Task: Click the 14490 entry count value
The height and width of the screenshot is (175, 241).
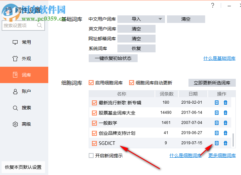Action: (x=166, y=113)
